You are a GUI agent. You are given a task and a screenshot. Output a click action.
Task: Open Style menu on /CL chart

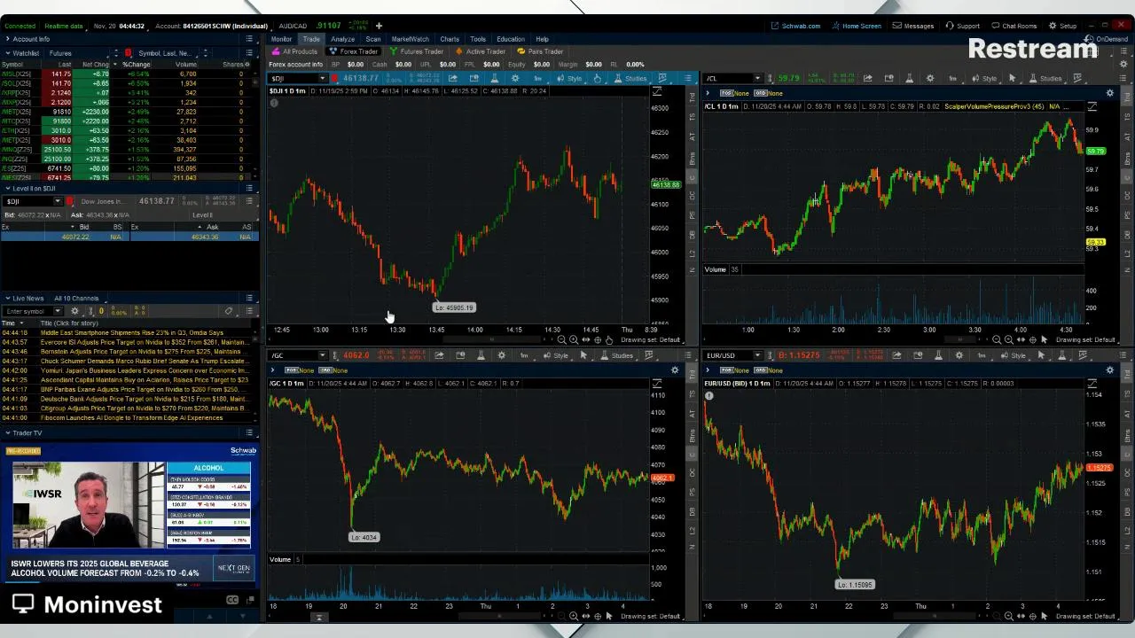click(x=985, y=79)
